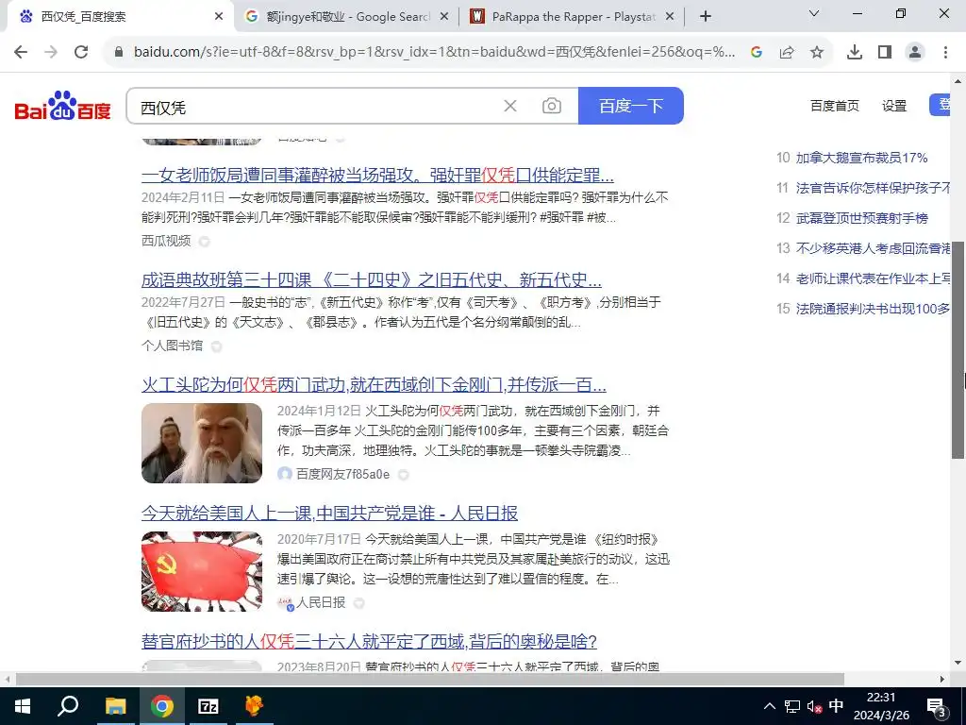
Task: Open Chrome downloads icon
Action: pos(855,53)
